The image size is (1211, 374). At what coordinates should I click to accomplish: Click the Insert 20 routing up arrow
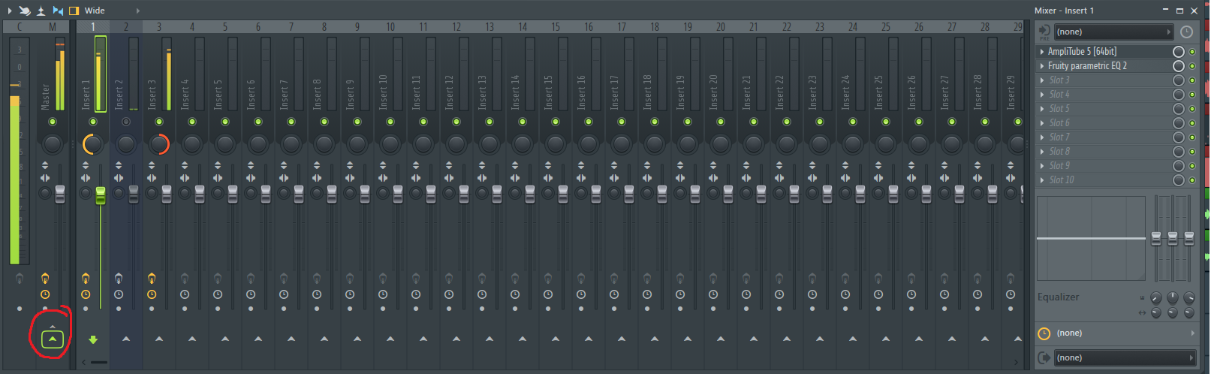721,339
